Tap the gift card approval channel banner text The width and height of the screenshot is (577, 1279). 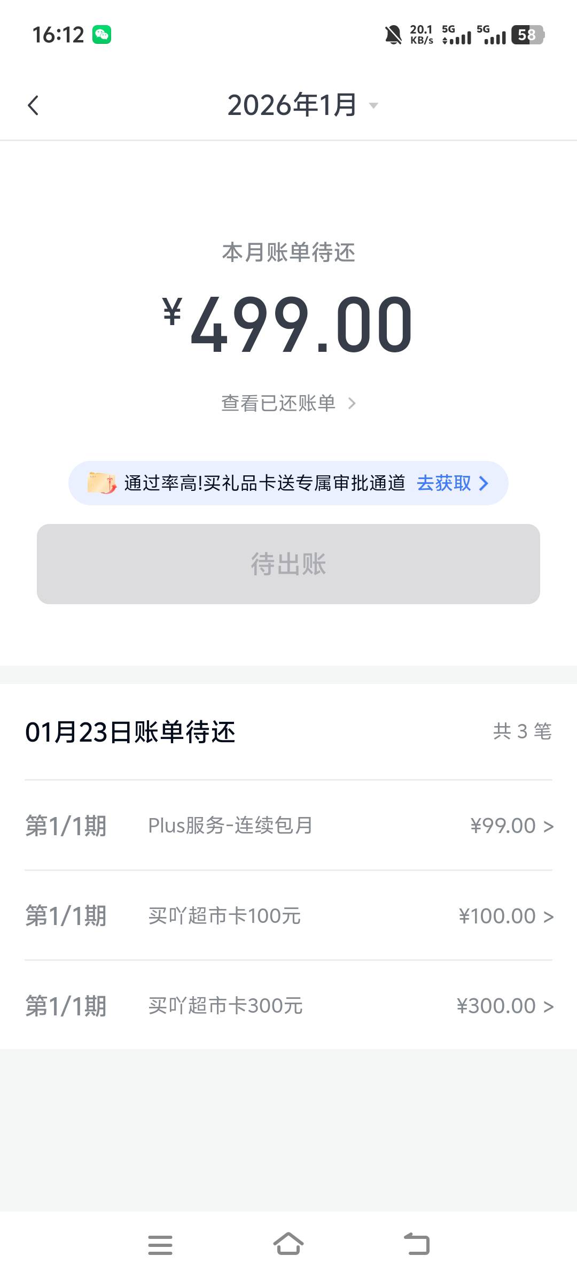click(x=264, y=483)
